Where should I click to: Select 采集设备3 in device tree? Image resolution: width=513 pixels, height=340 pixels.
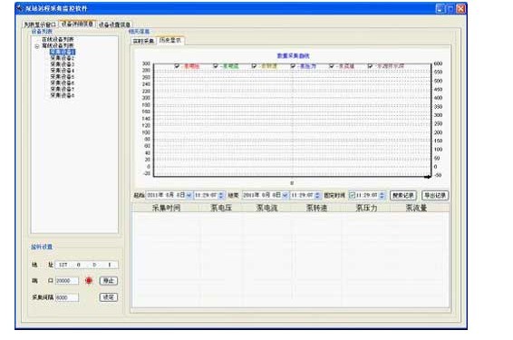pos(63,64)
